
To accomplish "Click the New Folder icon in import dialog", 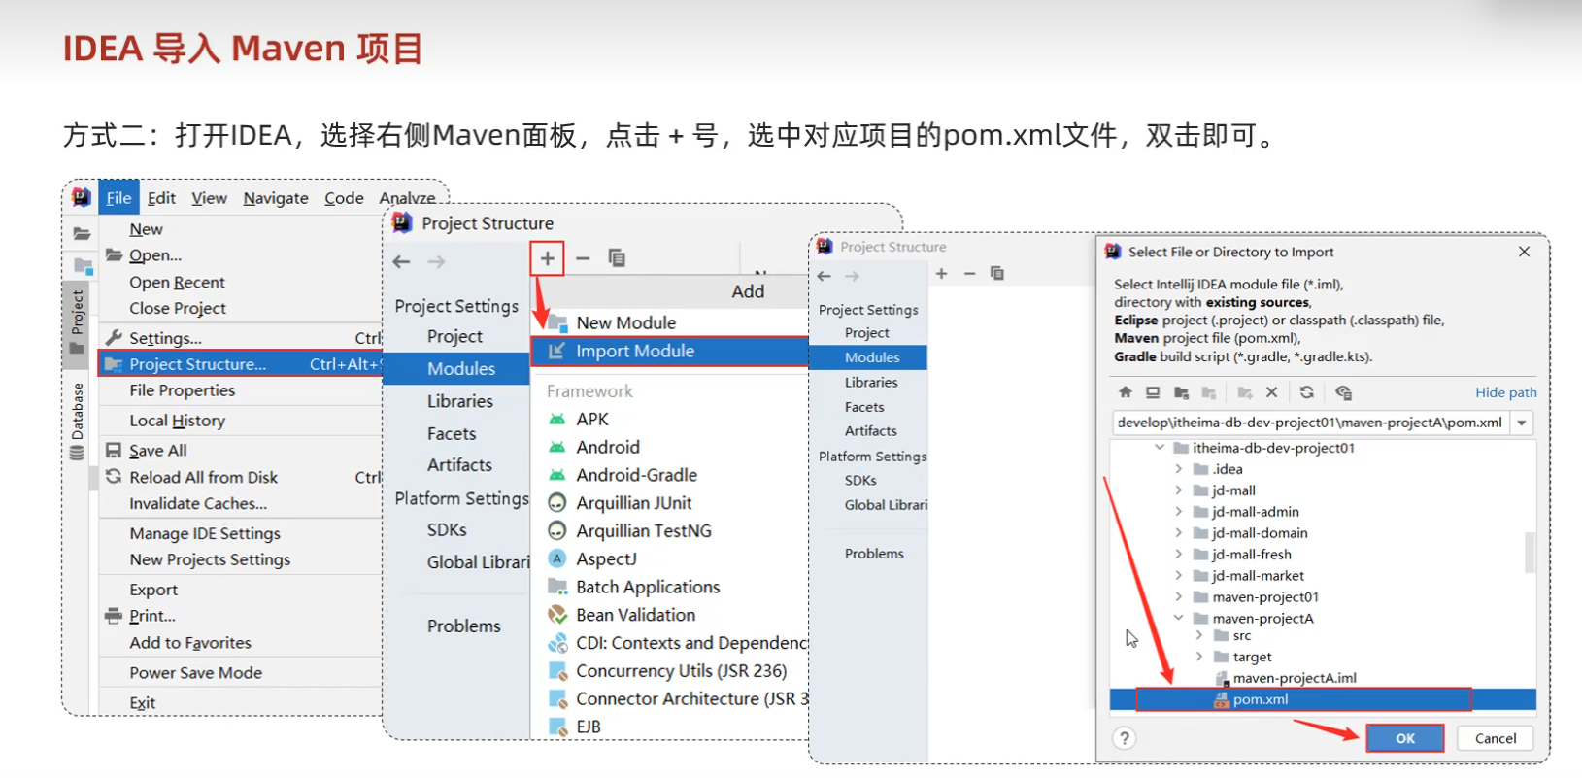I will (x=1244, y=392).
